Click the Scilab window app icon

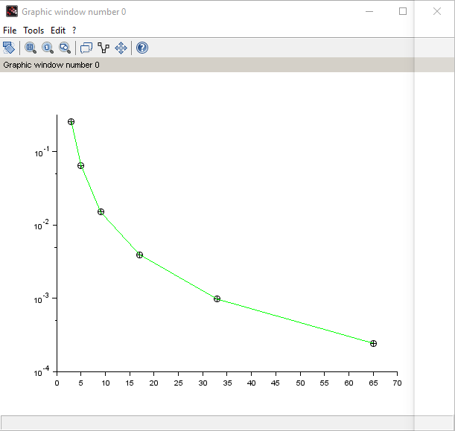[x=12, y=12]
